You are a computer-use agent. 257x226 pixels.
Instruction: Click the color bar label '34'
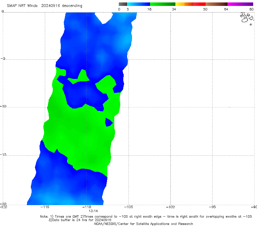pos(174,9)
